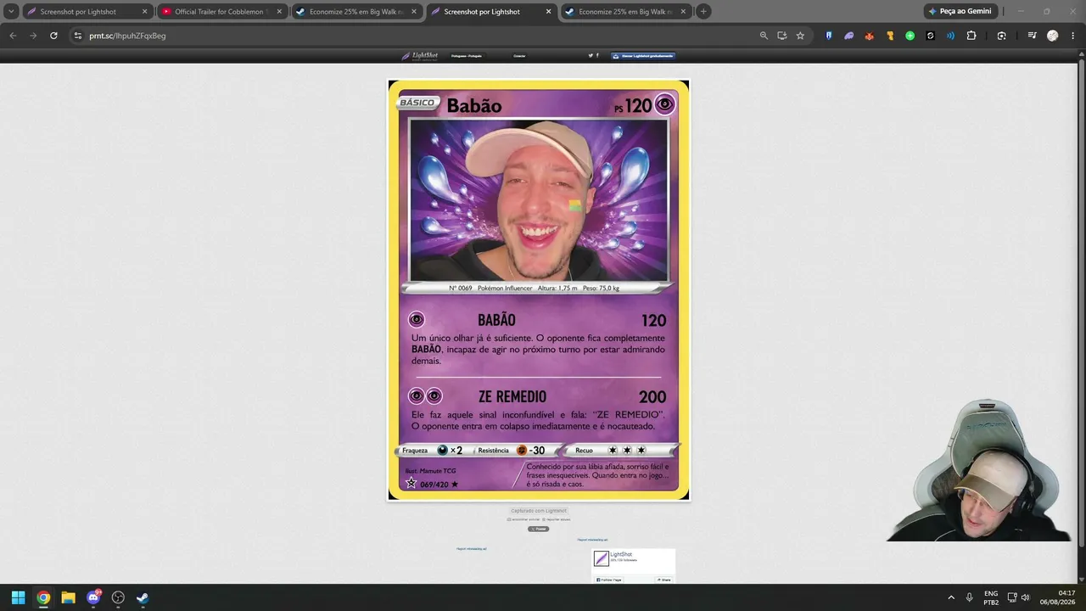Screen dimensions: 1086x611
Task: Open the zoom magnifier in the address bar
Action: coord(764,36)
